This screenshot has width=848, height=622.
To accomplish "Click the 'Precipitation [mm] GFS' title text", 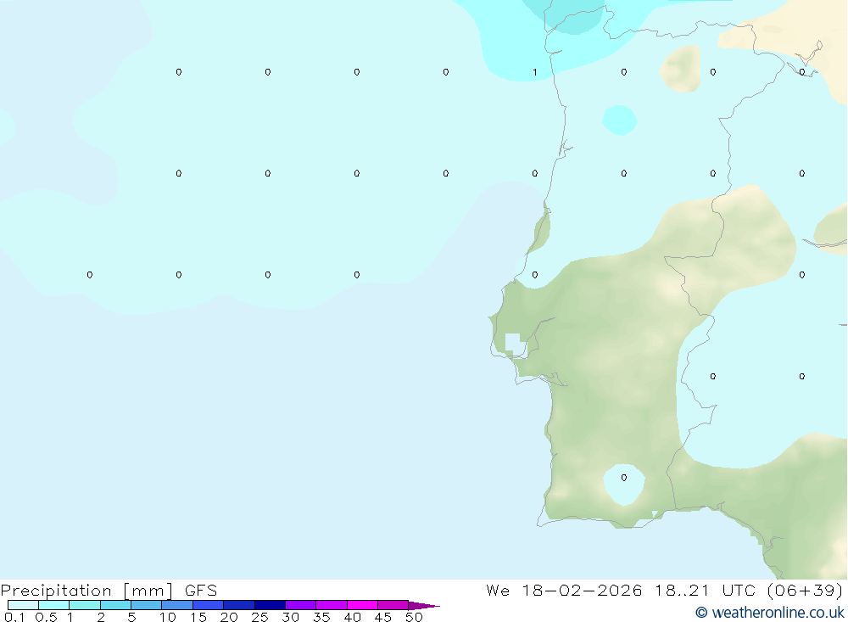I will point(109,590).
